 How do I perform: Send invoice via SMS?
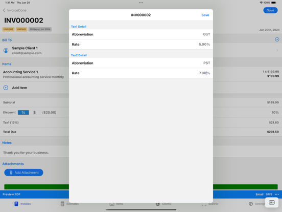[x=269, y=195]
